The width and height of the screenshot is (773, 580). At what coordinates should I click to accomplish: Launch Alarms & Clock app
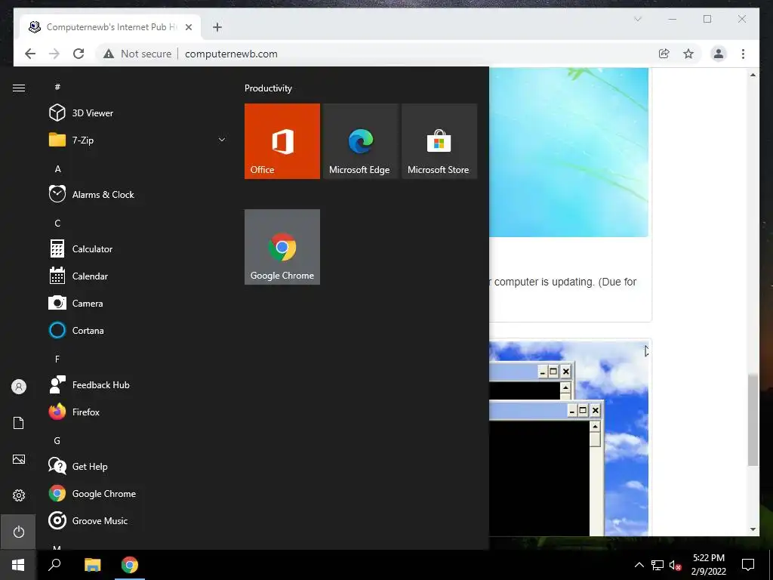click(136, 194)
